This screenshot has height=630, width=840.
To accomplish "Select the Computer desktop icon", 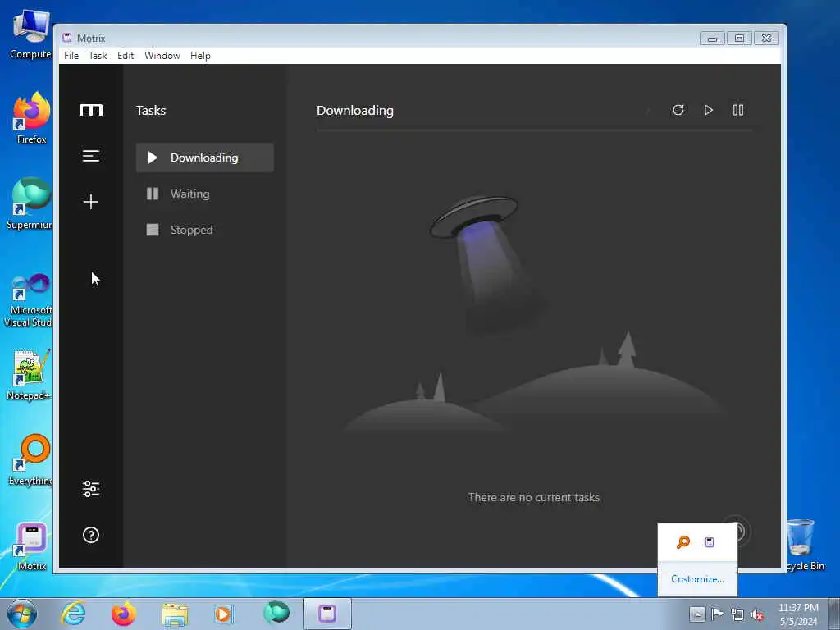I will coord(31,34).
